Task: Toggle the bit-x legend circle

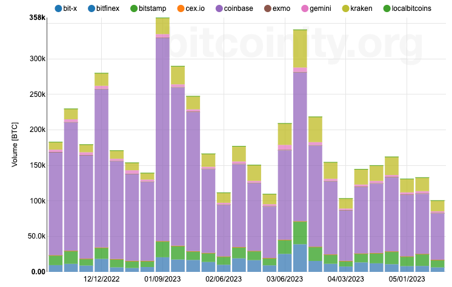Action: [x=58, y=8]
